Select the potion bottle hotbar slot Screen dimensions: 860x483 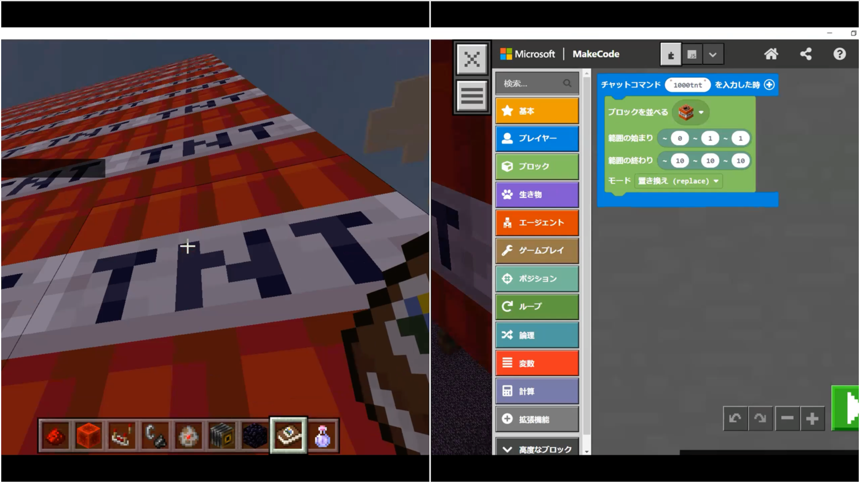point(322,436)
